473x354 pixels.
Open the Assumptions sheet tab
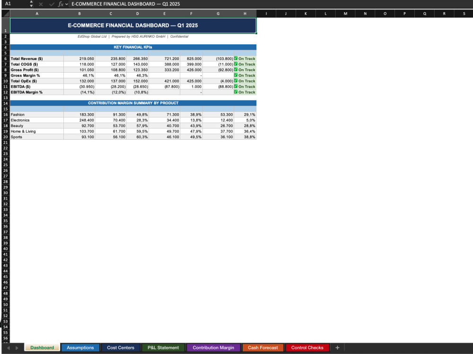pyautogui.click(x=80, y=348)
